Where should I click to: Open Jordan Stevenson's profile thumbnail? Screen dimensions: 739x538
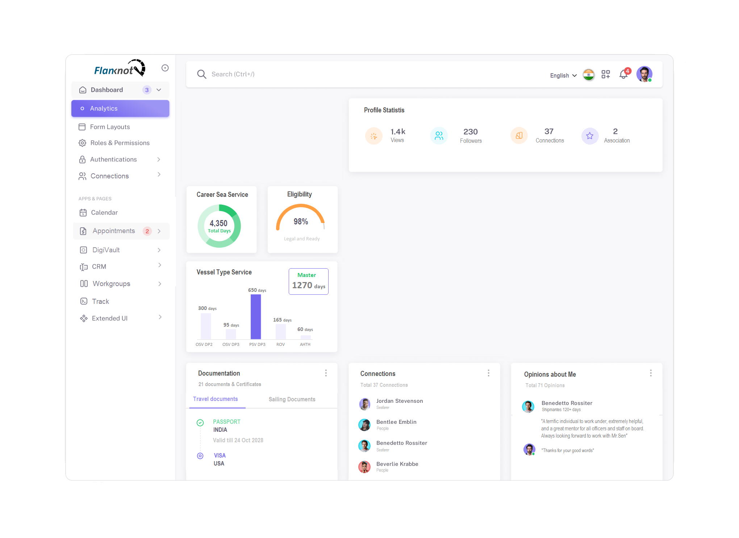(x=365, y=404)
